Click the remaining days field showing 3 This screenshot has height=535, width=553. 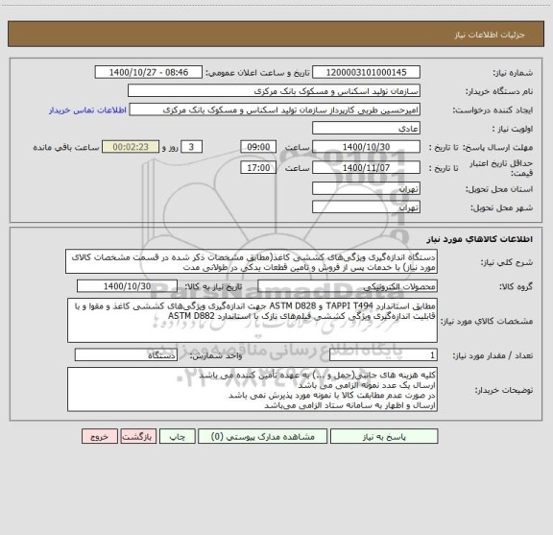(x=191, y=147)
